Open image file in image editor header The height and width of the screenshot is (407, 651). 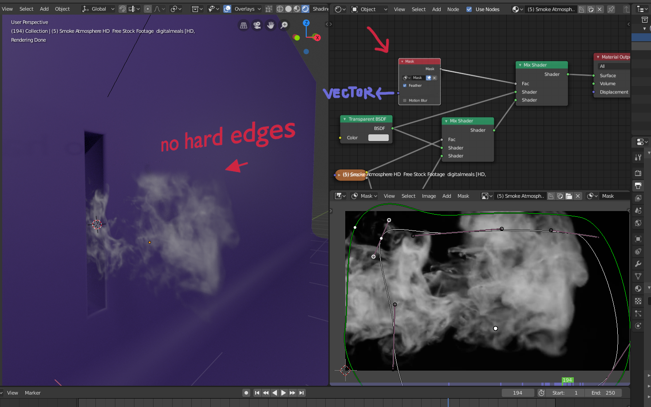tap(569, 196)
